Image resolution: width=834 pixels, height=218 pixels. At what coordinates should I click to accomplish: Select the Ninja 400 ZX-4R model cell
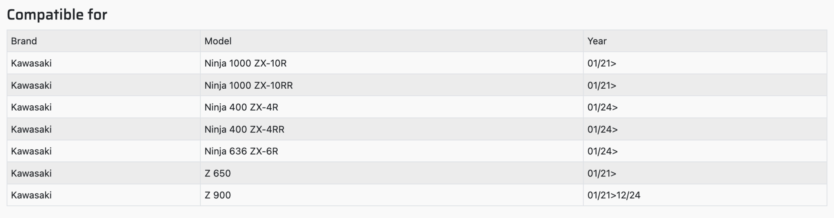[x=241, y=107]
